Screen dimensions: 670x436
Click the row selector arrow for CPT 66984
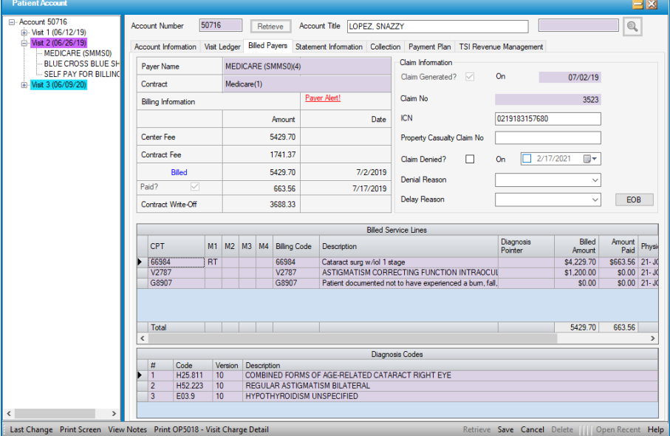[141, 262]
